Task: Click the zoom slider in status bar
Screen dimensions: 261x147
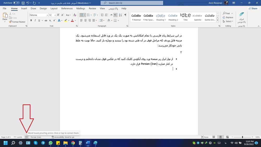Action: pyautogui.click(x=242, y=137)
